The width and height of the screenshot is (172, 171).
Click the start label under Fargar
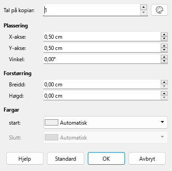[15, 123]
